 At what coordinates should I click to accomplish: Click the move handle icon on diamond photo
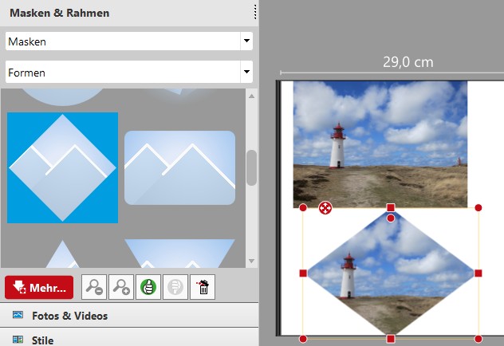click(x=325, y=208)
